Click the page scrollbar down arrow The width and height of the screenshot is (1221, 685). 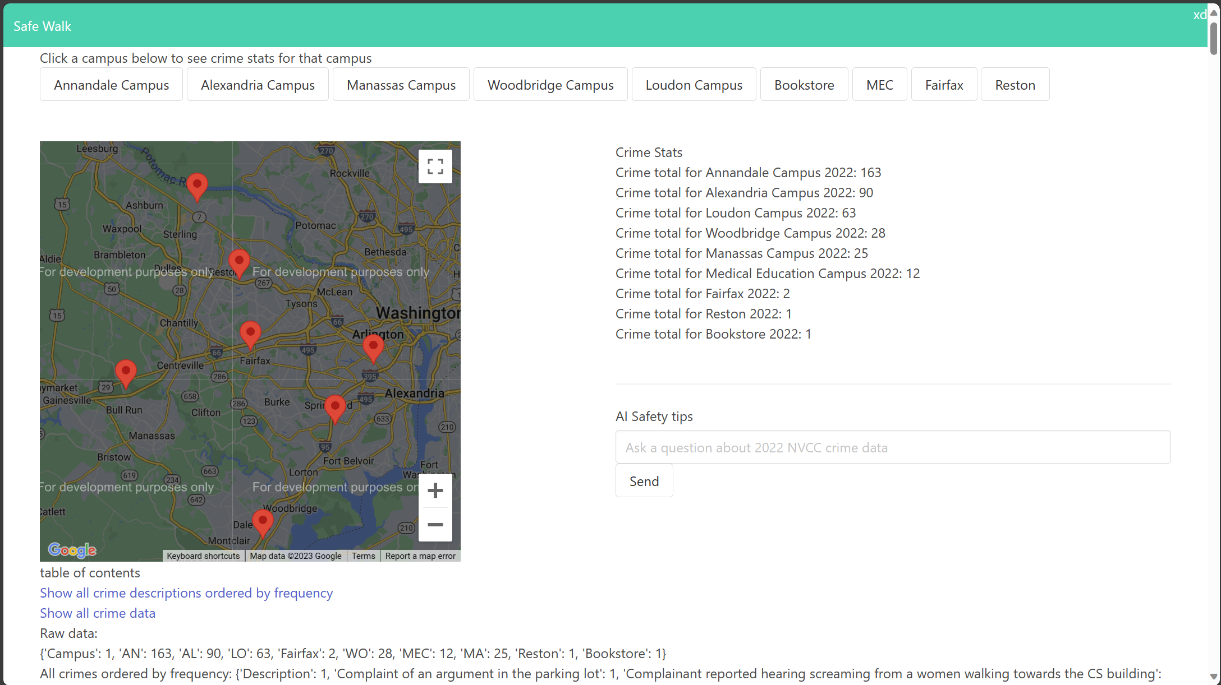coord(1214,677)
